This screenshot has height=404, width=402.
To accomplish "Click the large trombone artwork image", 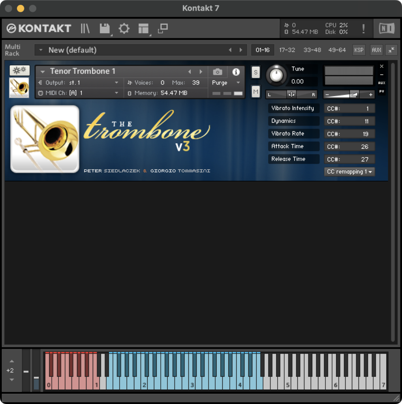I will [x=45, y=139].
